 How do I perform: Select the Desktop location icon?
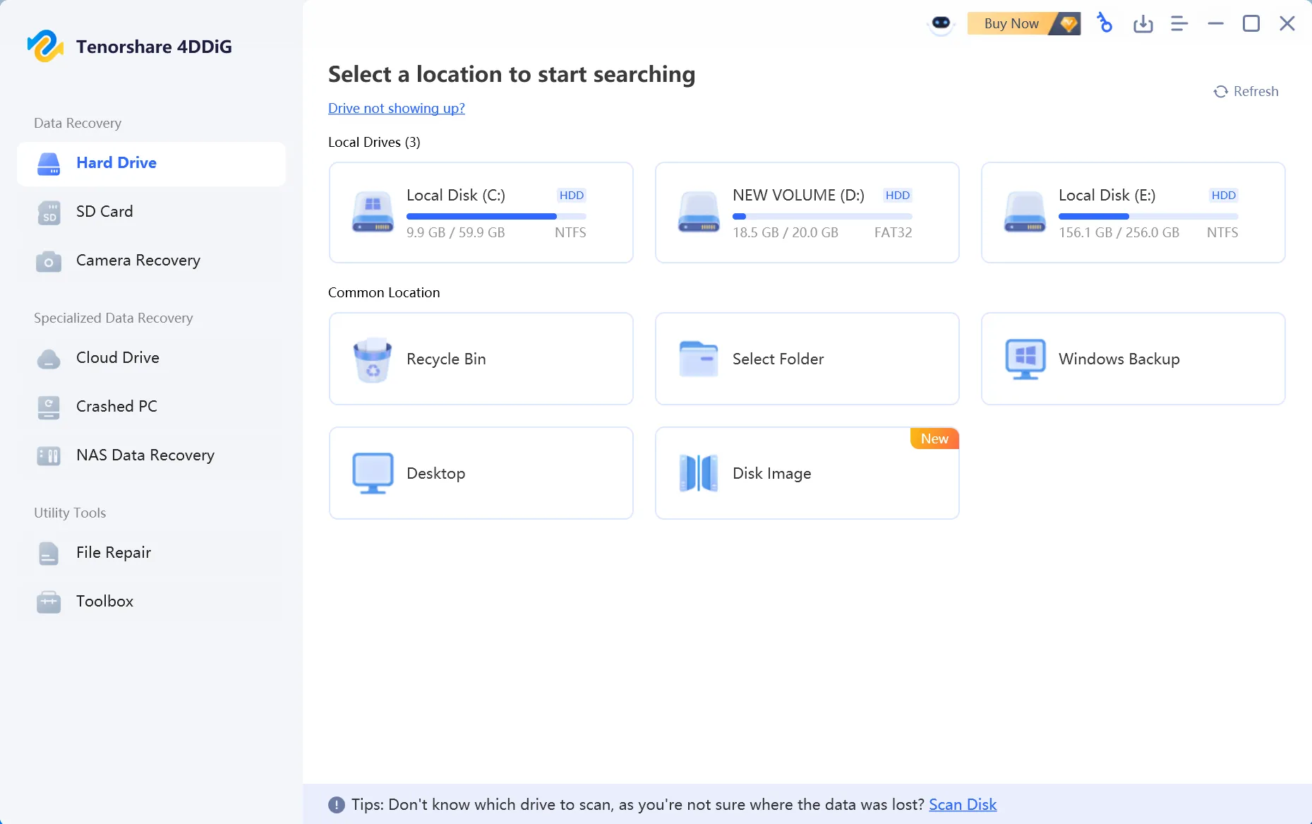click(373, 473)
